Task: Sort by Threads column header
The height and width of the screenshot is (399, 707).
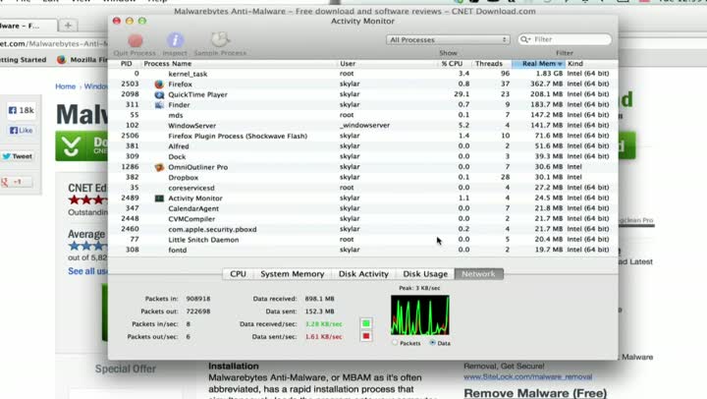Action: 491,64
